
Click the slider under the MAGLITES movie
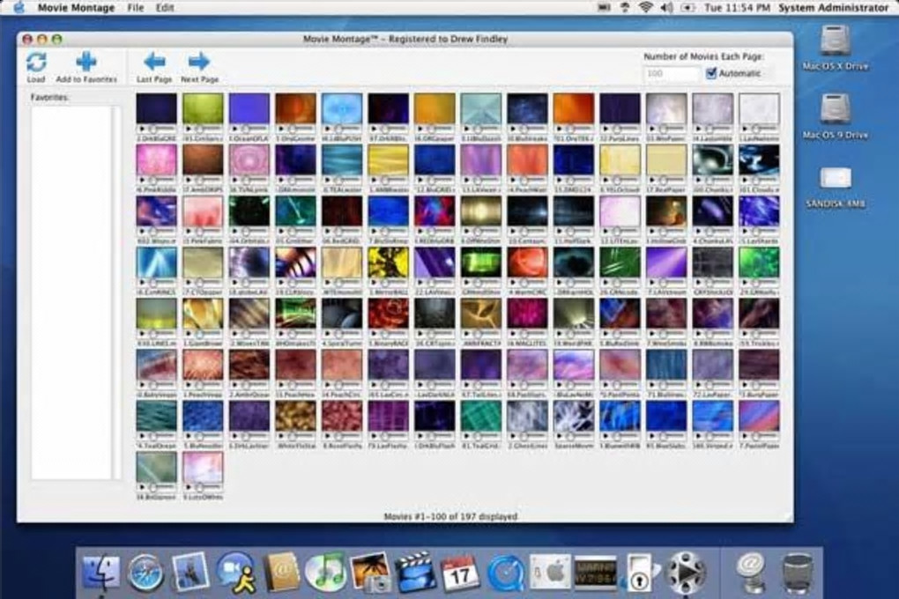(532, 334)
